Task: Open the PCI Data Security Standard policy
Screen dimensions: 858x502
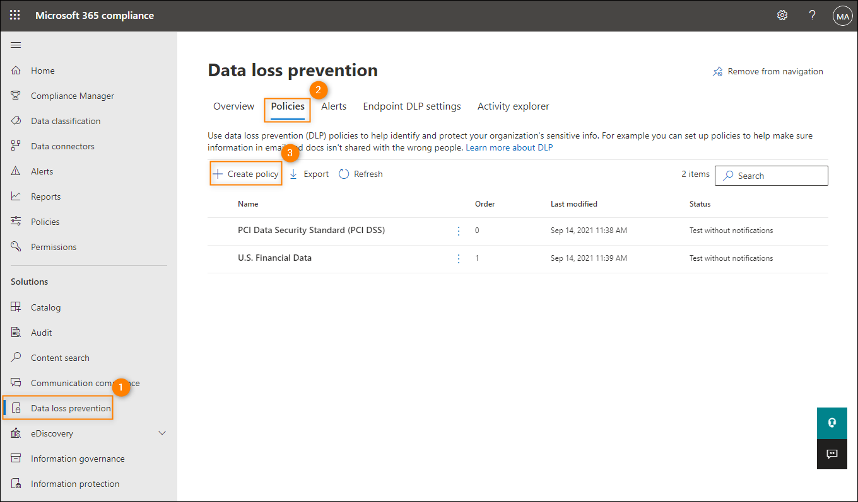Action: point(311,231)
